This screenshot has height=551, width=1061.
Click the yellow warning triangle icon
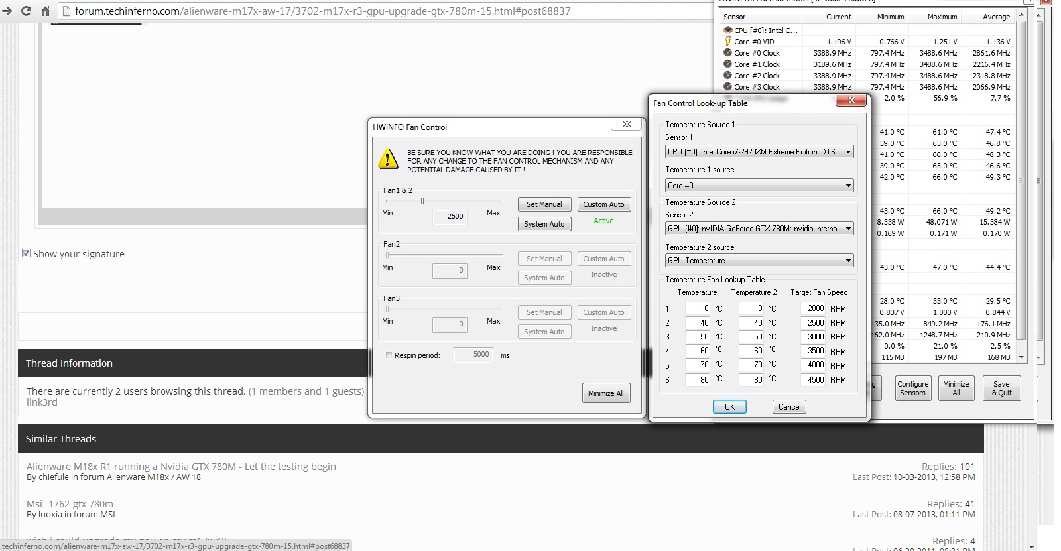point(387,160)
